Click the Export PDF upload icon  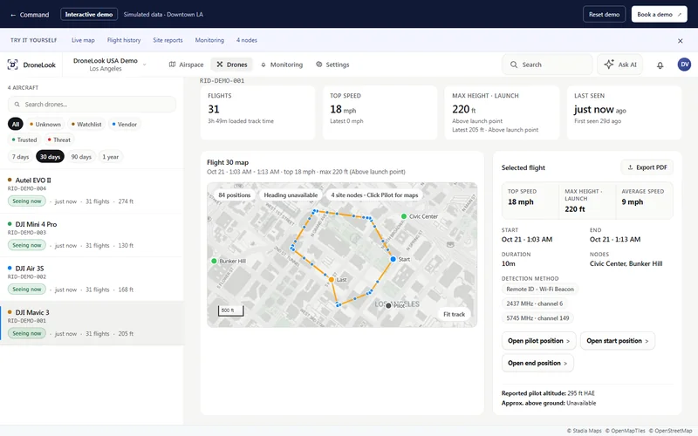click(630, 167)
